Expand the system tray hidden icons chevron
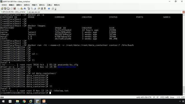Screen dimensions: 185x104 [180, 101]
